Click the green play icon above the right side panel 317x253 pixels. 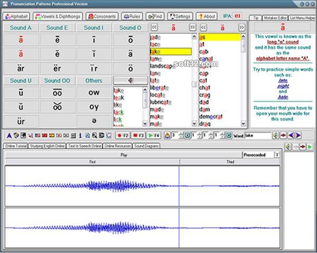pyautogui.click(x=310, y=147)
